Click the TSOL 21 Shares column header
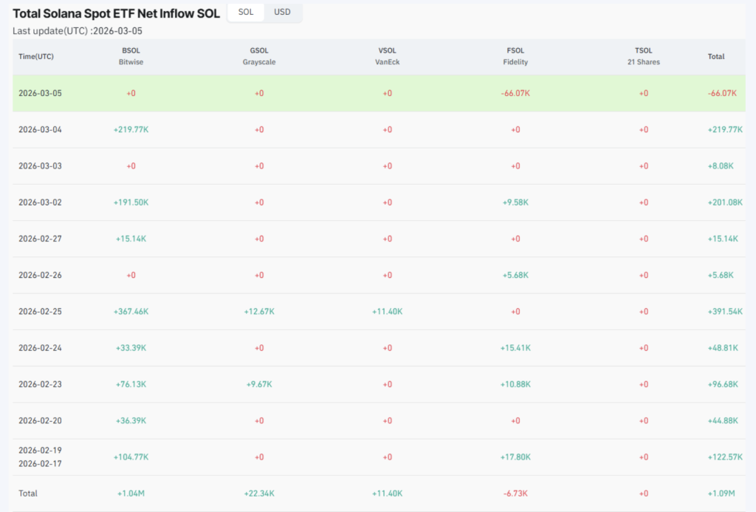 [643, 56]
